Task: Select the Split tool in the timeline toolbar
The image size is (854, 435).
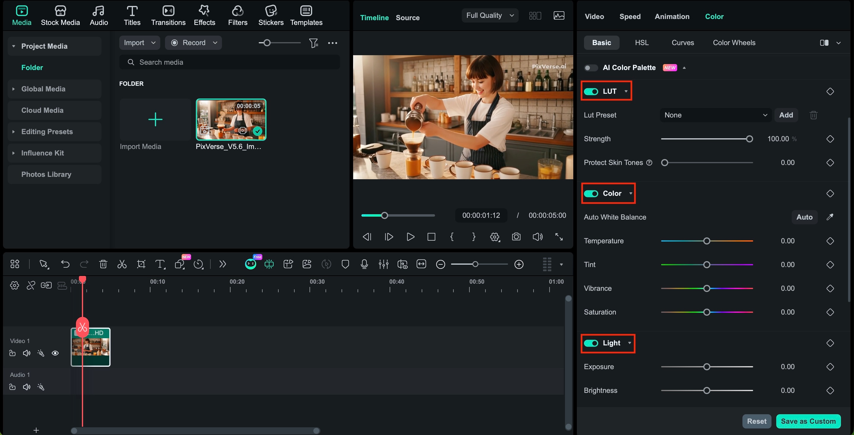Action: [x=122, y=264]
